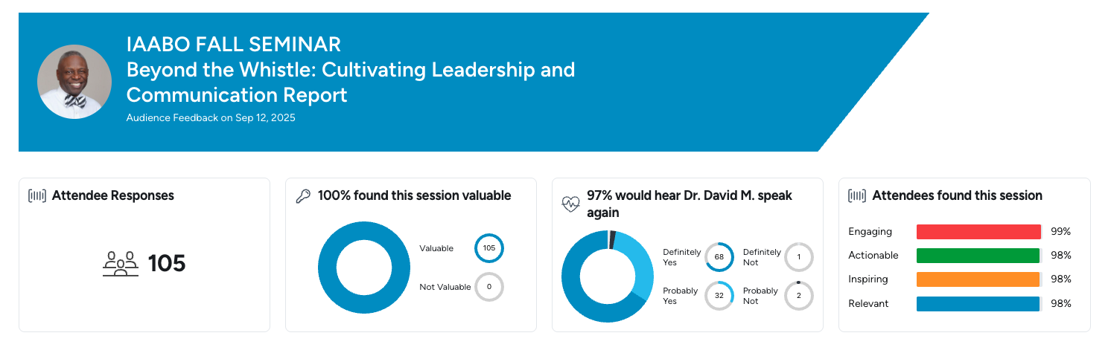Click the Audience Feedback on Sep 12, 2025 text
Viewport: 1111px width, 353px height.
pos(211,117)
